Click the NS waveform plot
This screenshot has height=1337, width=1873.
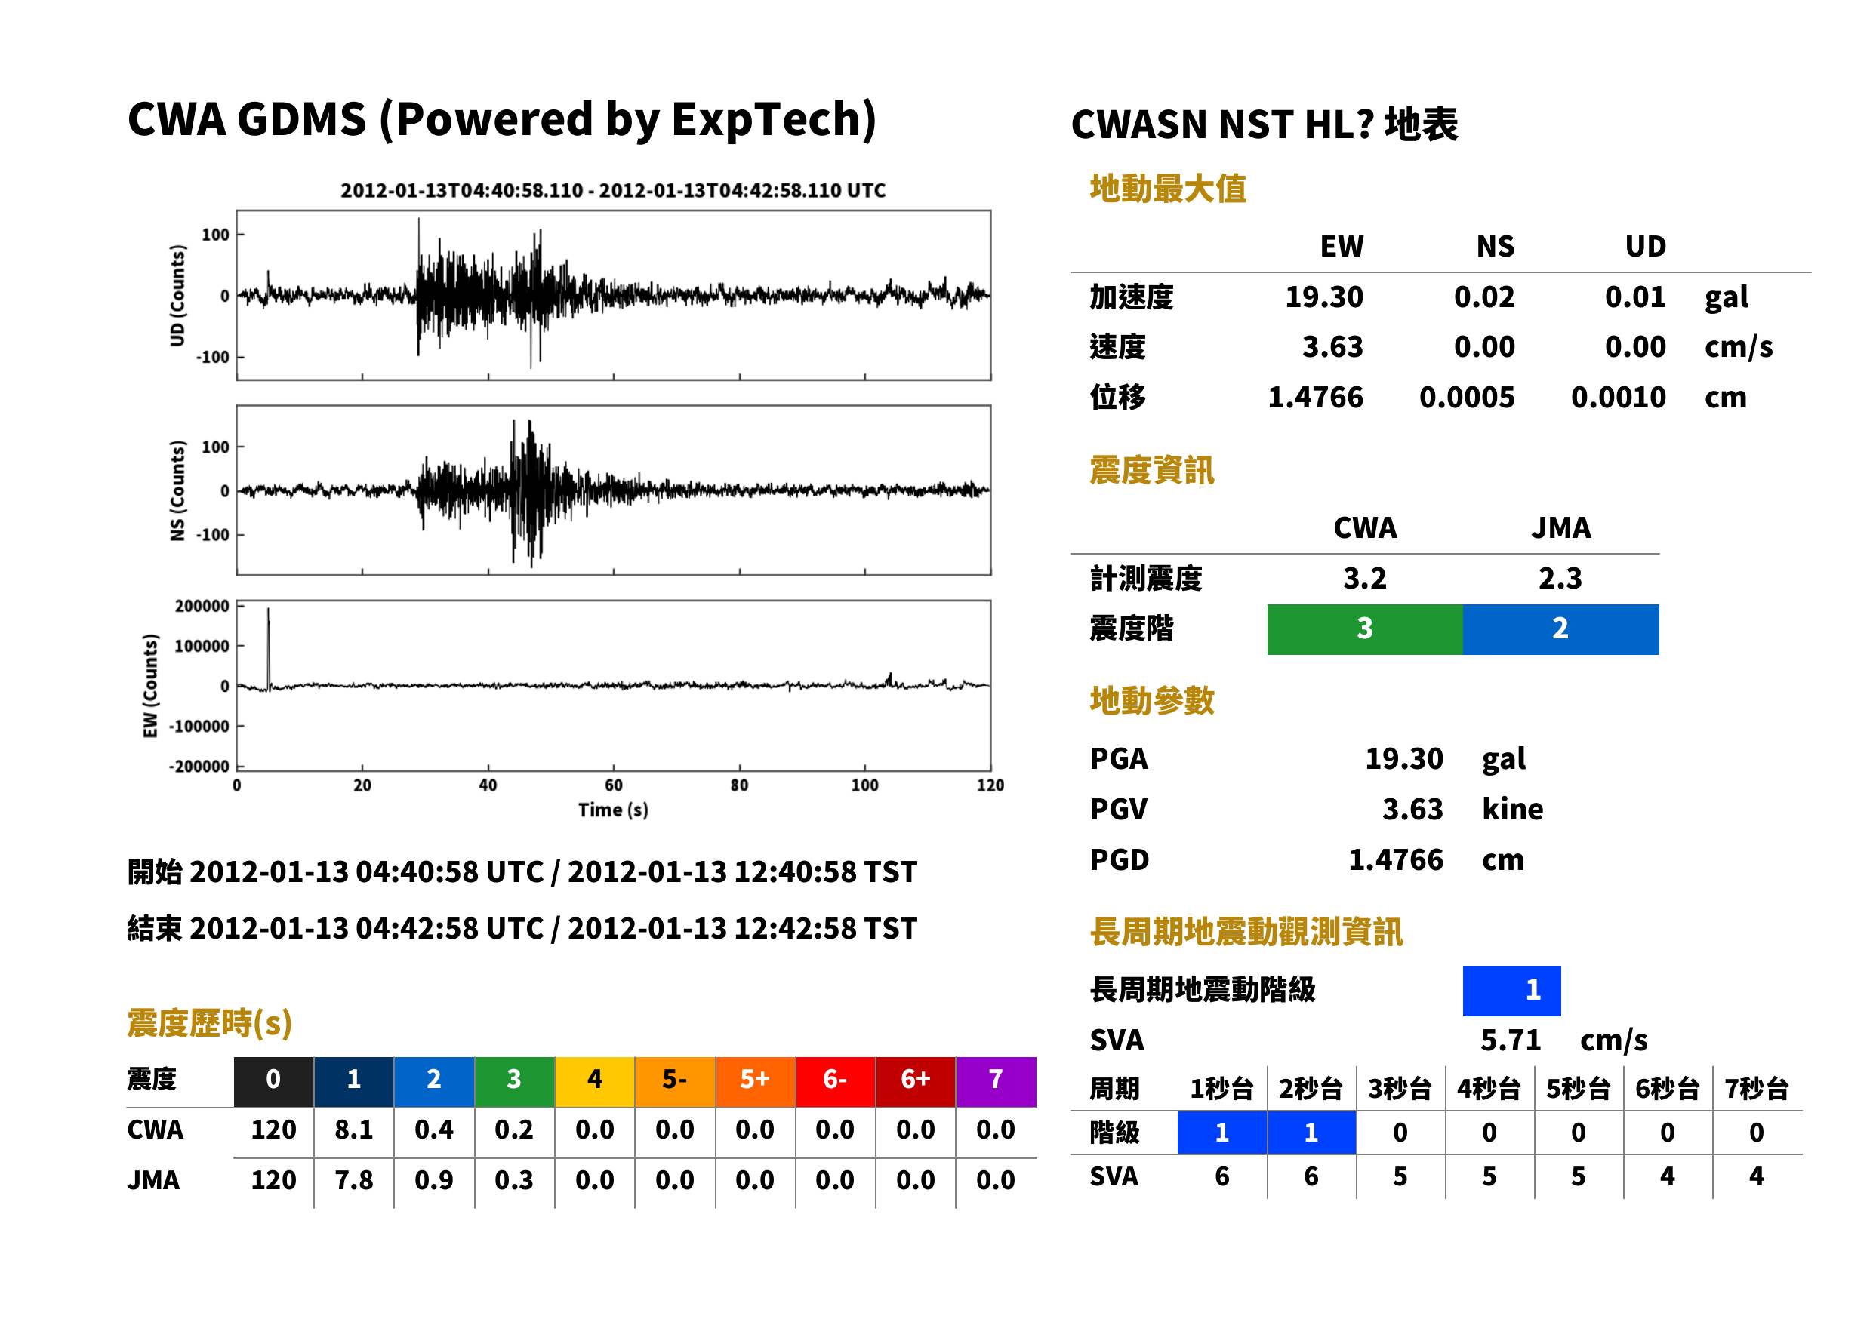point(613,490)
